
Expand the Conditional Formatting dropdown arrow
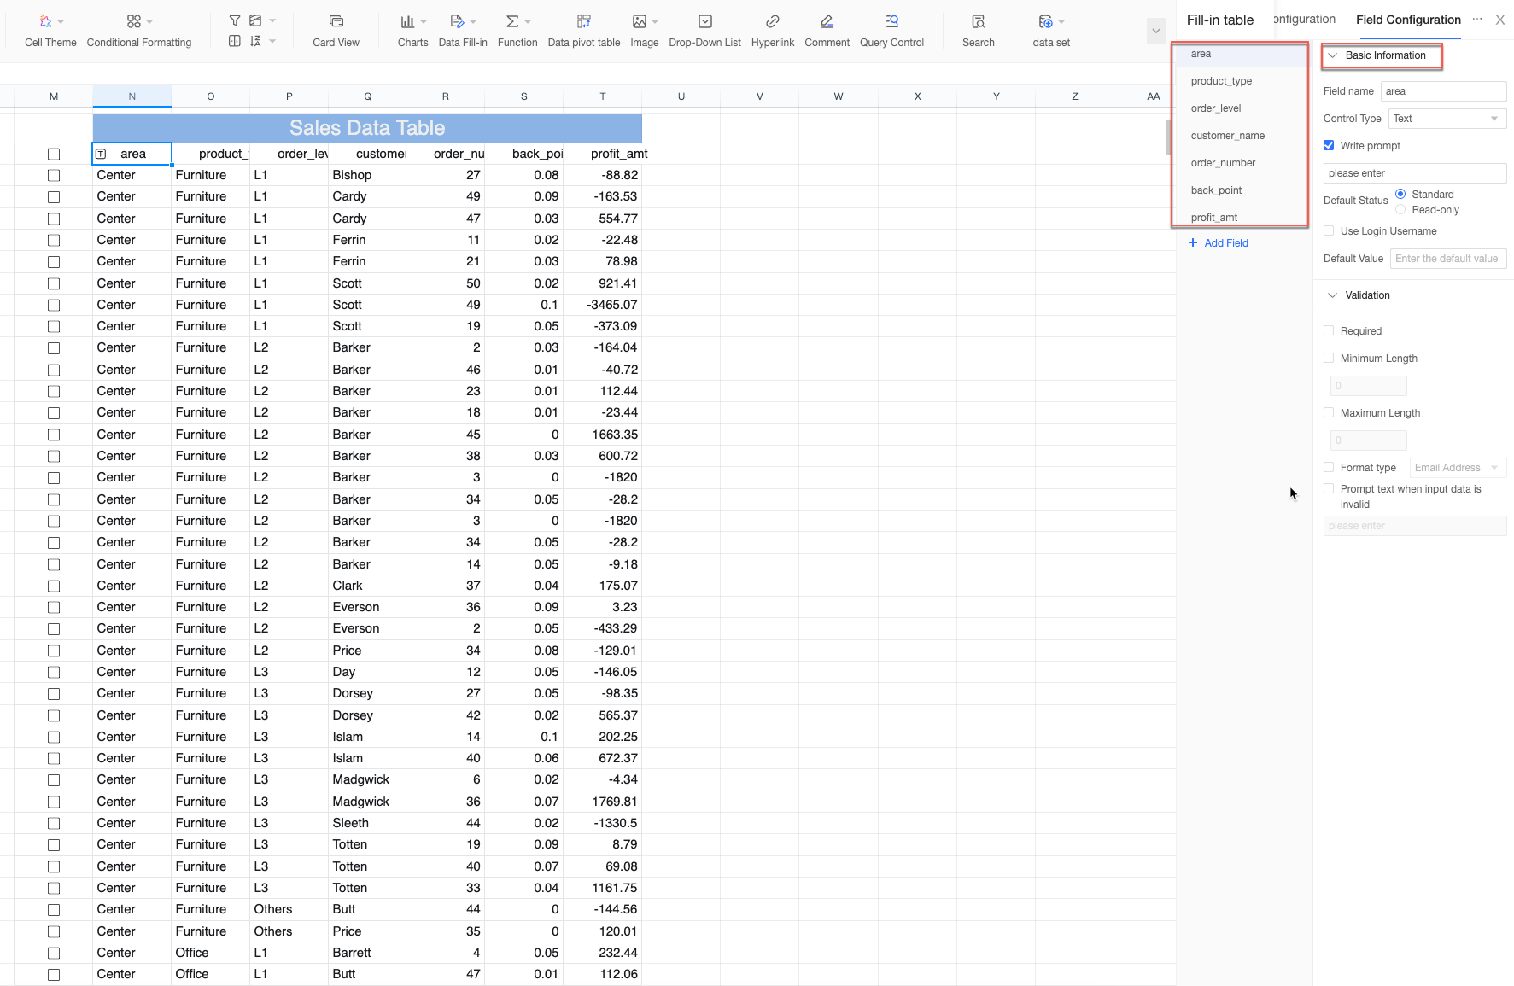149,21
